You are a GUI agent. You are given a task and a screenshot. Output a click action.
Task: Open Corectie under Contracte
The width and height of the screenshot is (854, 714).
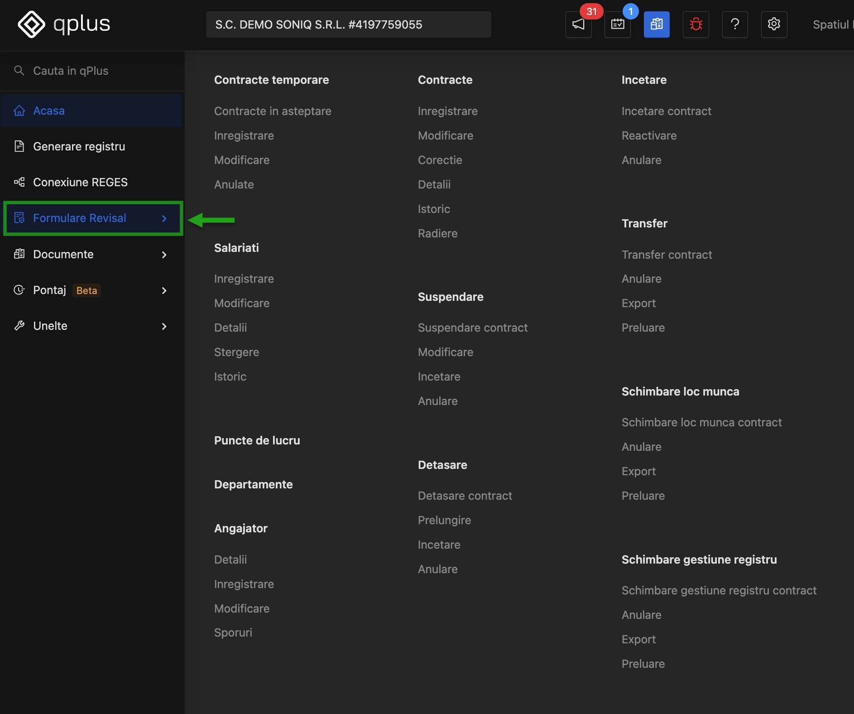point(440,160)
